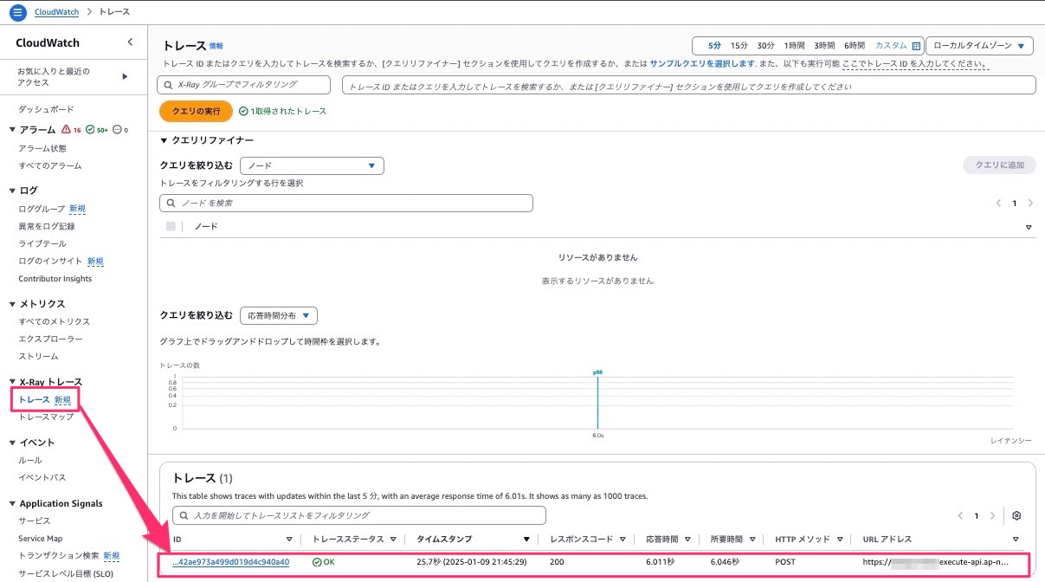Sort traces by ID column arrow
The height and width of the screenshot is (582, 1045).
pyautogui.click(x=291, y=540)
